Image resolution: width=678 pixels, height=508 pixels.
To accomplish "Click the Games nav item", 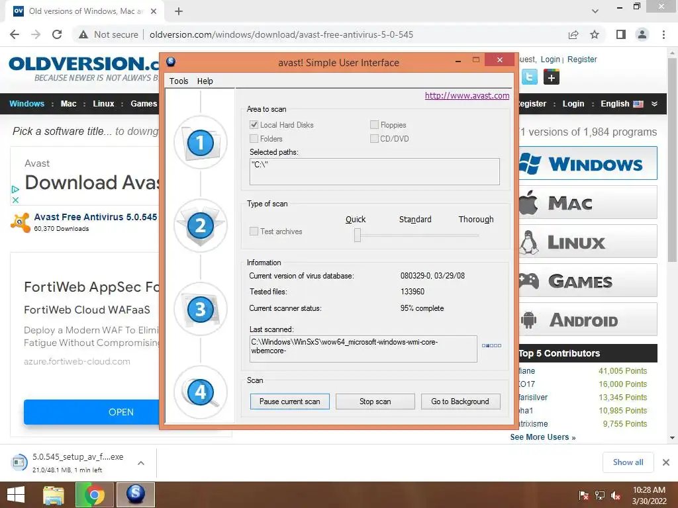I will coord(144,104).
